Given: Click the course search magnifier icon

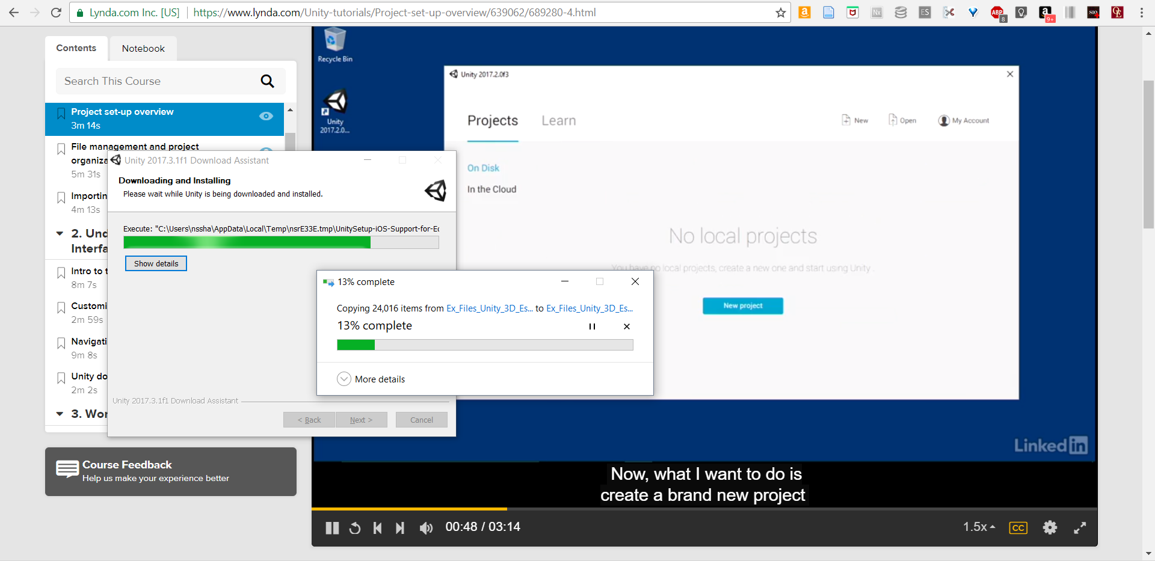Looking at the screenshot, I should point(267,81).
